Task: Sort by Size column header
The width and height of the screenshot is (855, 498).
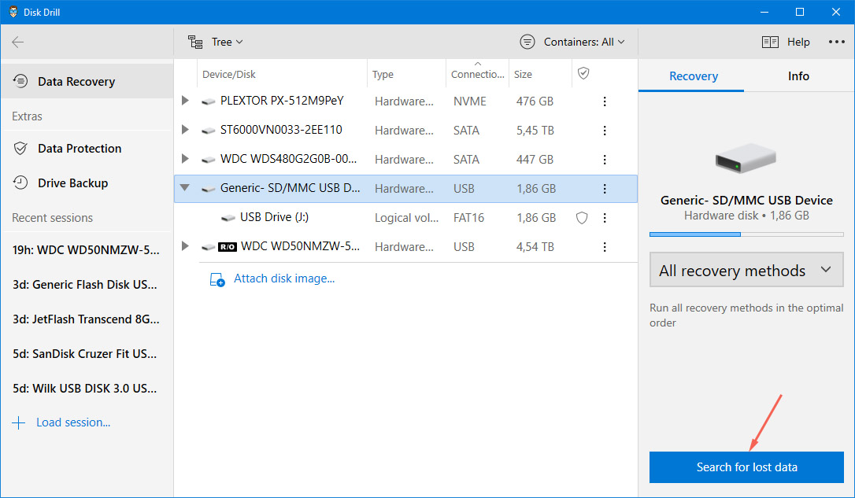Action: 523,74
